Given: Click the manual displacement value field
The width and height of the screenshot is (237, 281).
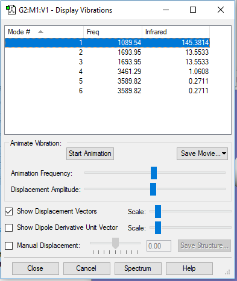Looking at the screenshot, I should tap(159, 246).
